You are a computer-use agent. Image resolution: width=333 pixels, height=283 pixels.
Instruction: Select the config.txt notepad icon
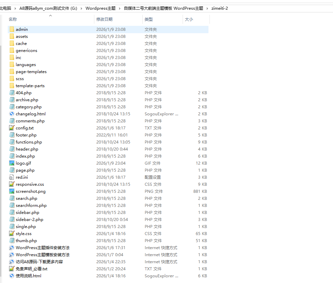(12, 128)
